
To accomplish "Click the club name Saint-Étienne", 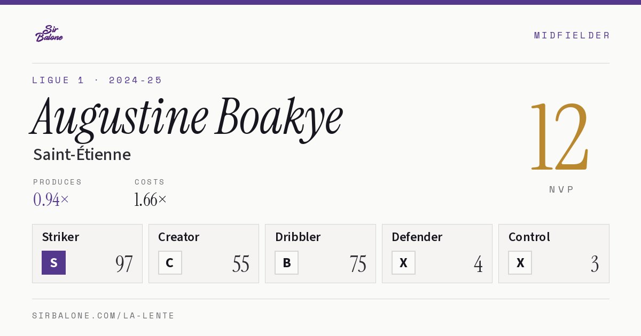I will click(82, 155).
